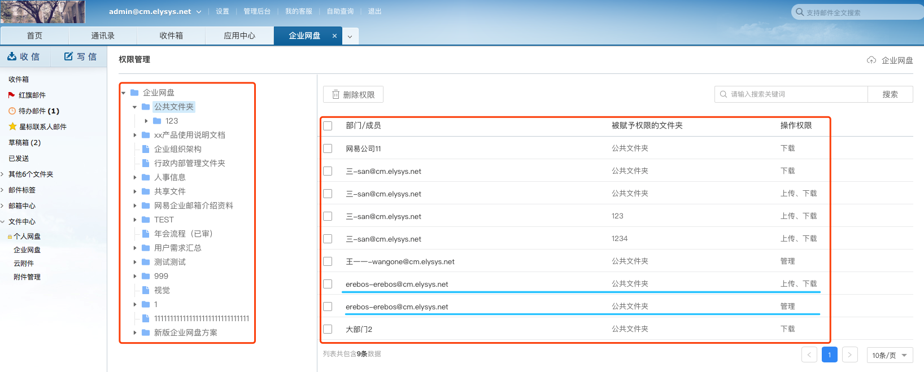This screenshot has height=372, width=924.
Task: Click the 收信 receive mail icon
Action: [12, 56]
